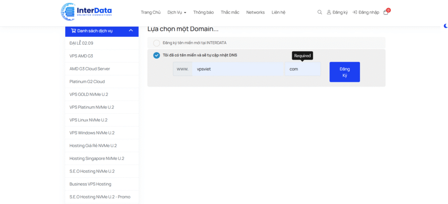Open the Thắc mắc menu item
448x204 pixels.
pyautogui.click(x=230, y=12)
